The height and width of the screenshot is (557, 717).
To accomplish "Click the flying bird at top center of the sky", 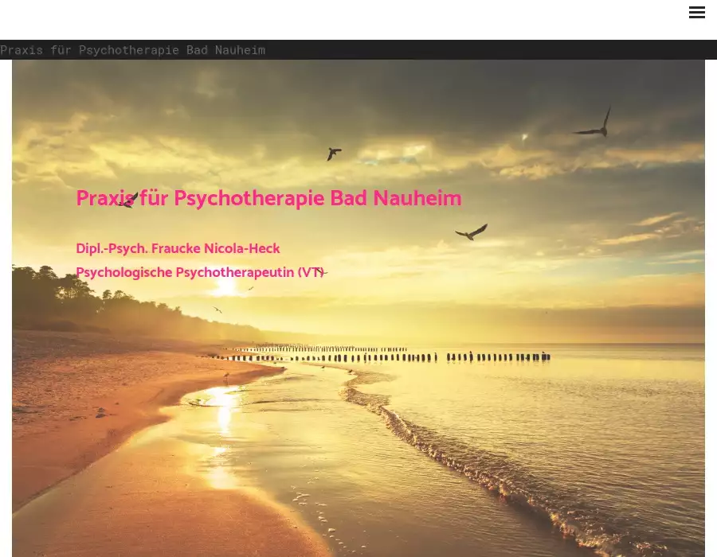I will 334,154.
